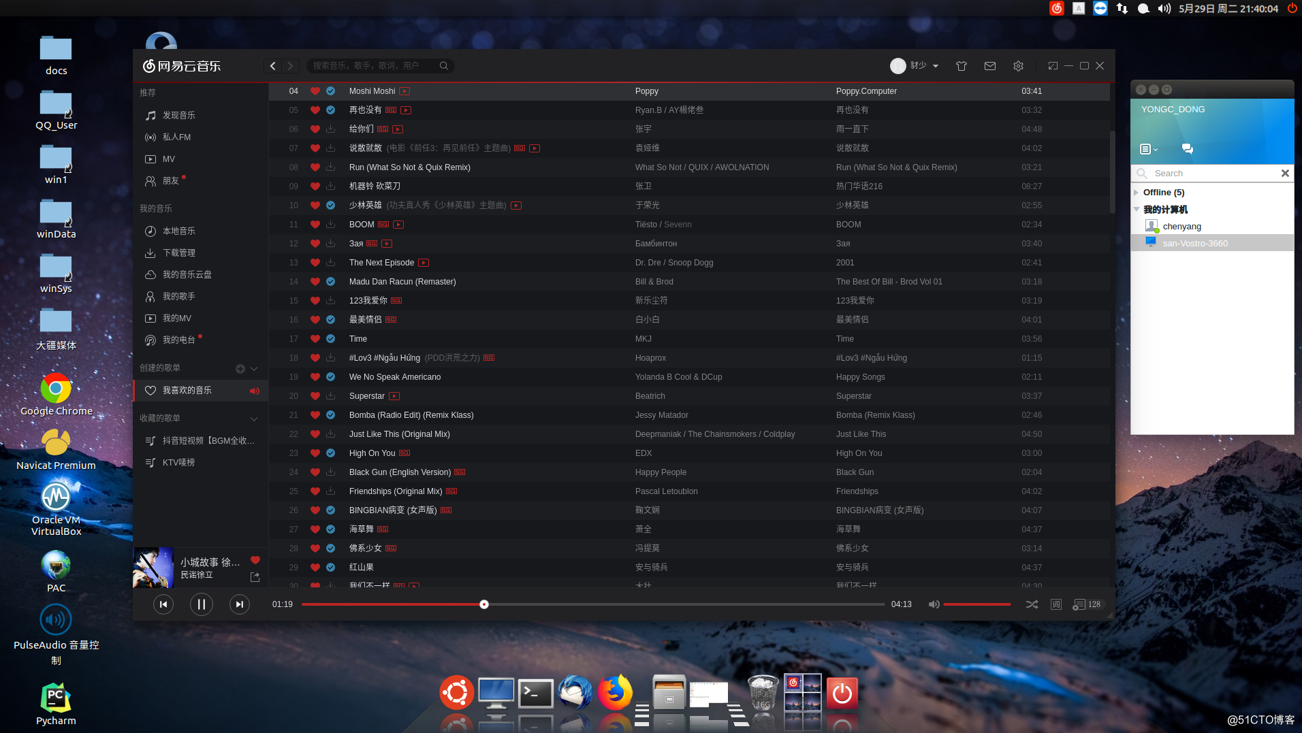The width and height of the screenshot is (1302, 733).
Task: Toggle heart for 红山果
Action: tap(315, 568)
